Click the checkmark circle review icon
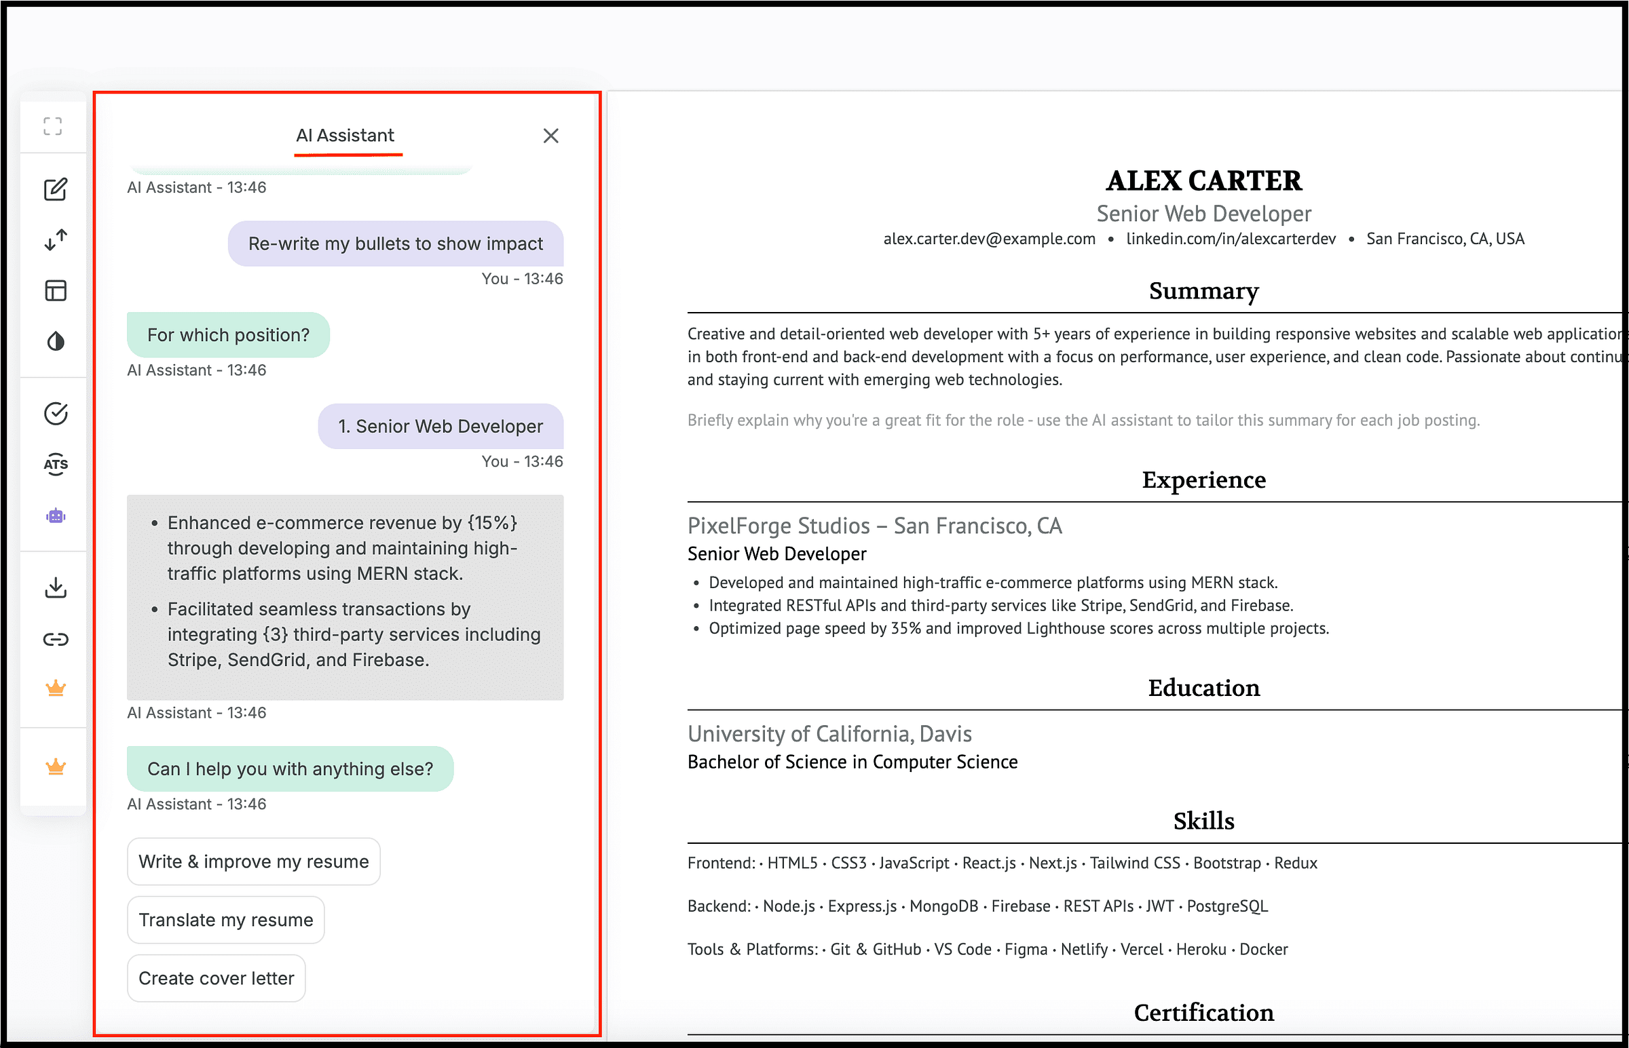Image resolution: width=1629 pixels, height=1048 pixels. (x=55, y=413)
